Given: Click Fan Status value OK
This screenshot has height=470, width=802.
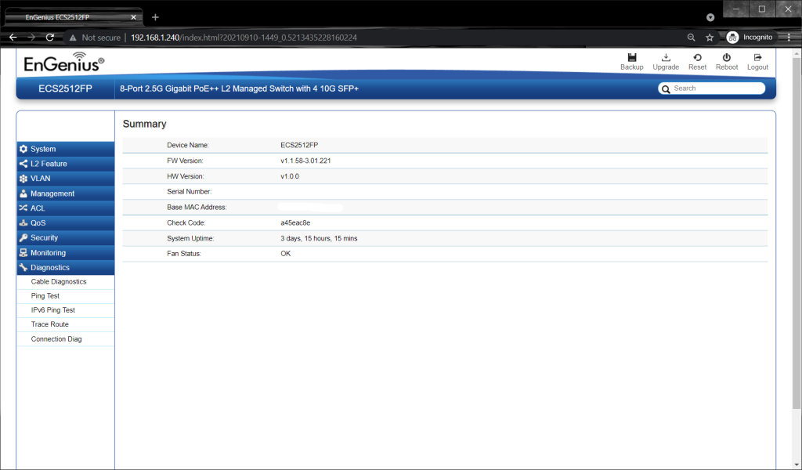Looking at the screenshot, I should point(285,254).
